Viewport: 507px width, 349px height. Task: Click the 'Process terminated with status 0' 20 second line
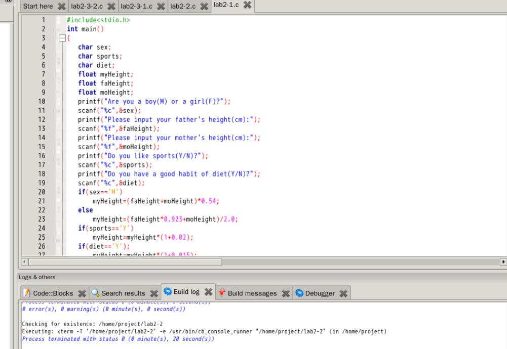118,339
